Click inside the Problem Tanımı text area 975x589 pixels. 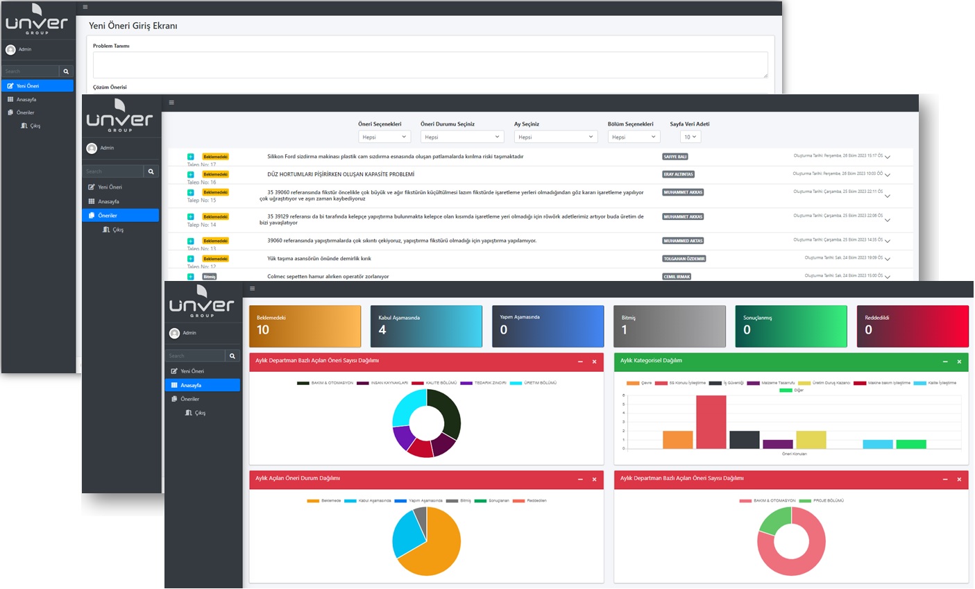pyautogui.click(x=430, y=65)
